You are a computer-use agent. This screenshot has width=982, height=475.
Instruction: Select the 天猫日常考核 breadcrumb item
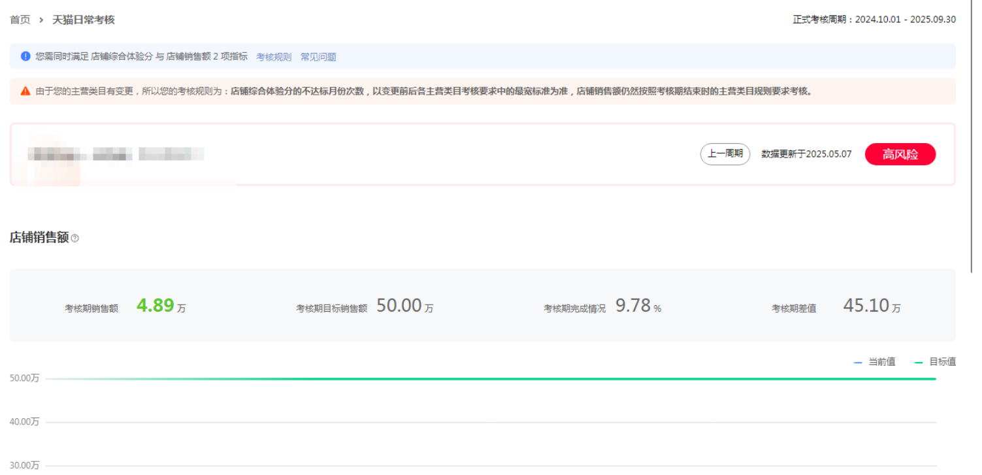coord(84,20)
